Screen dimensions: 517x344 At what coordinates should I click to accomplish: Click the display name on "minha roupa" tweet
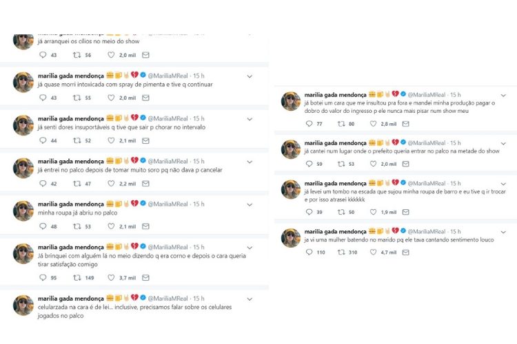[70, 204]
